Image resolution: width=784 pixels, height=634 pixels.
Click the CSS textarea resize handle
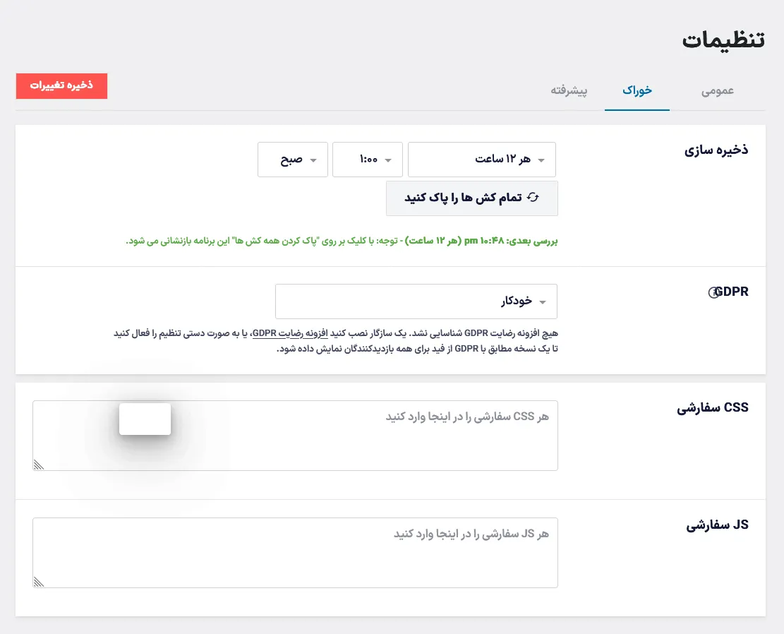pos(39,465)
